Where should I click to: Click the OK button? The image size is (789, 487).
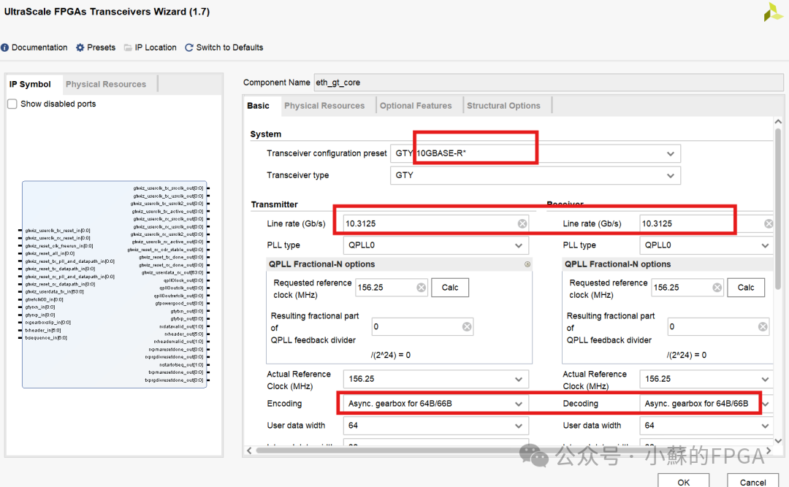pyautogui.click(x=683, y=481)
